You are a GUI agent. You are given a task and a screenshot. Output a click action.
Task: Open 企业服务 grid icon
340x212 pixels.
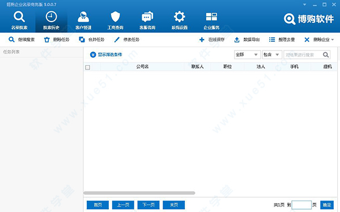[211, 16]
